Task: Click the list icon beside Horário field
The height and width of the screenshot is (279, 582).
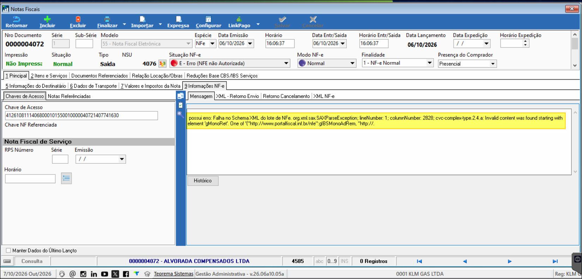Action: coord(66,178)
